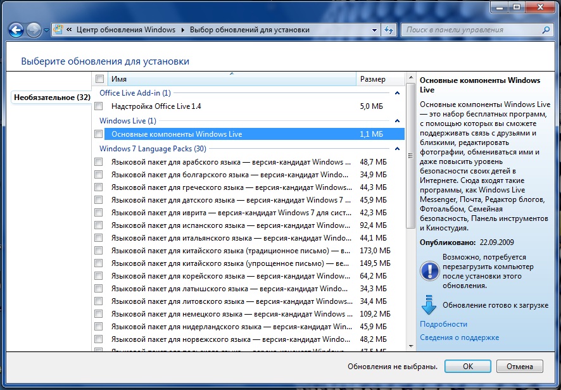Click the refresh icon beside address bar

pyautogui.click(x=390, y=30)
